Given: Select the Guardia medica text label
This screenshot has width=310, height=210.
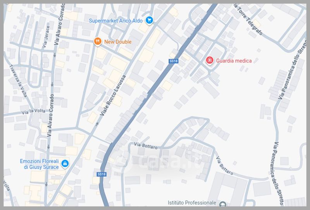Looking at the screenshot, I should click(234, 61).
